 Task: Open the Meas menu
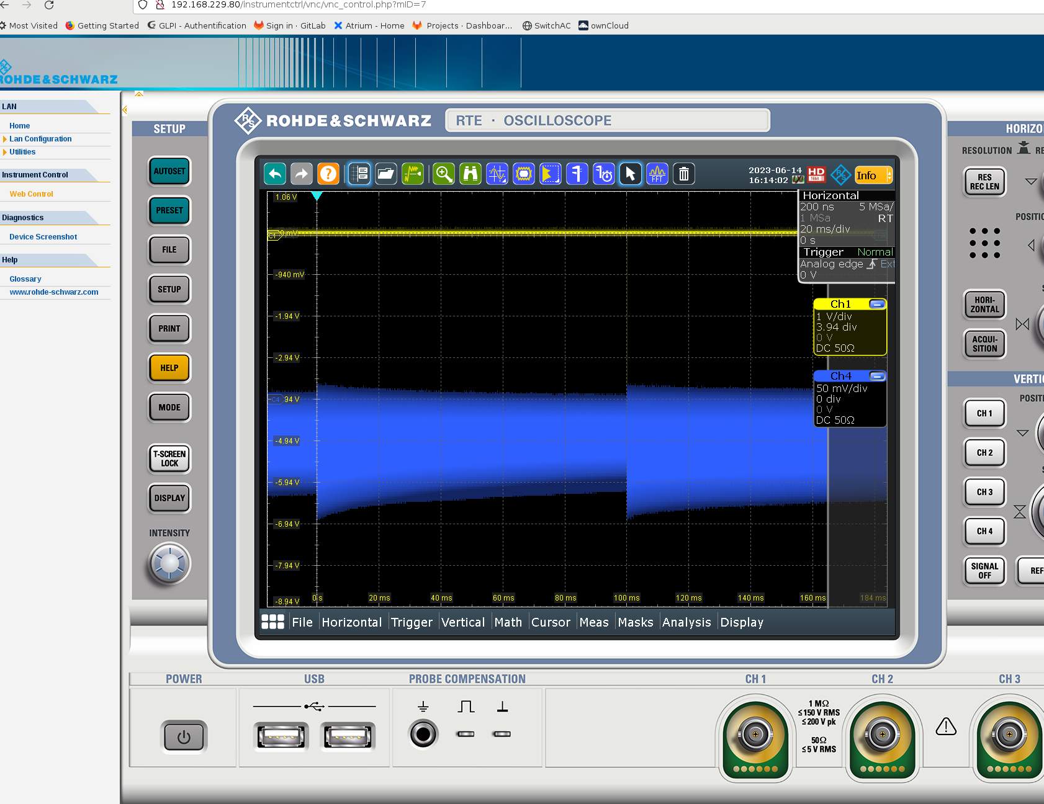coord(594,622)
